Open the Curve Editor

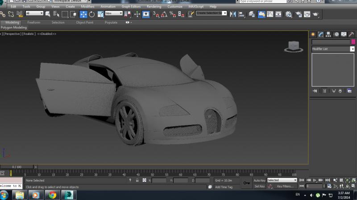pos(270,14)
